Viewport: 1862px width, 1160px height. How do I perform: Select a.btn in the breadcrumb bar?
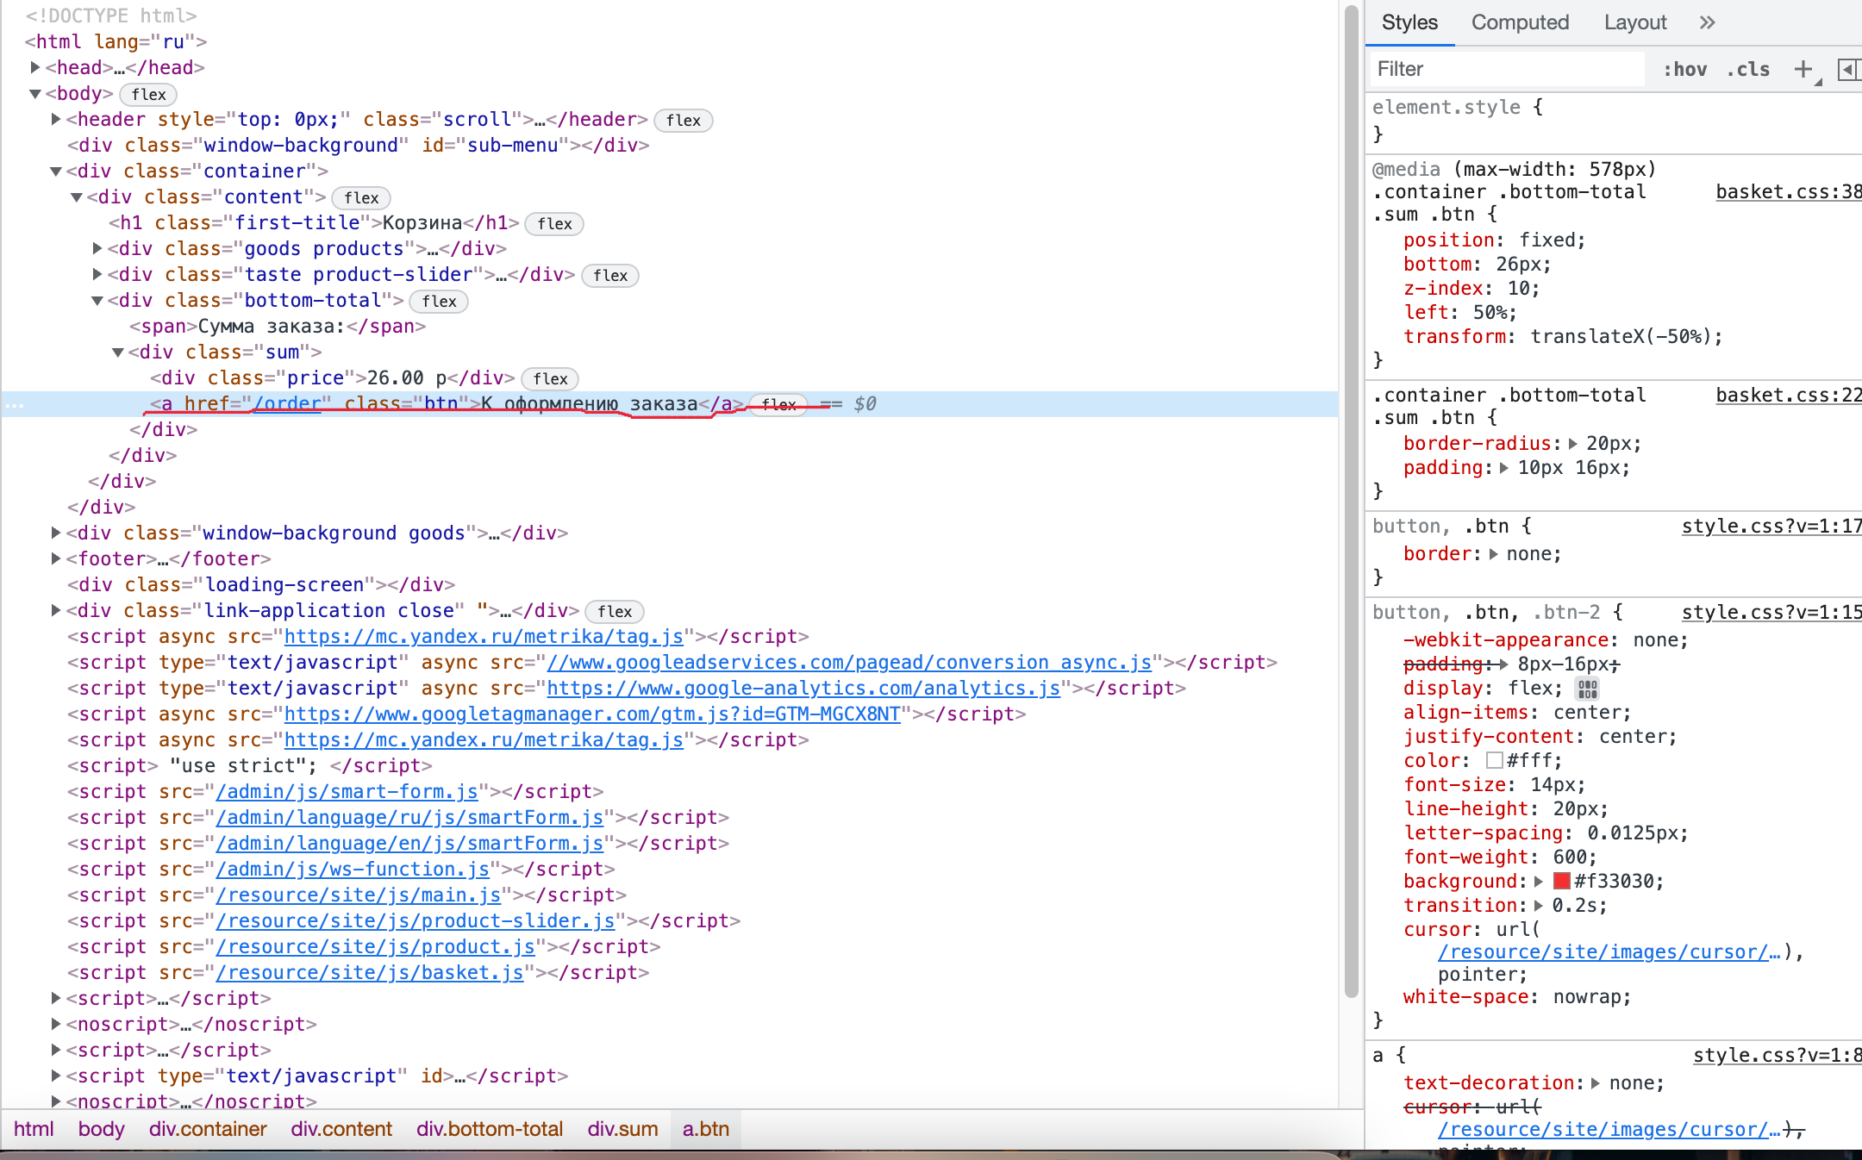pos(706,1129)
